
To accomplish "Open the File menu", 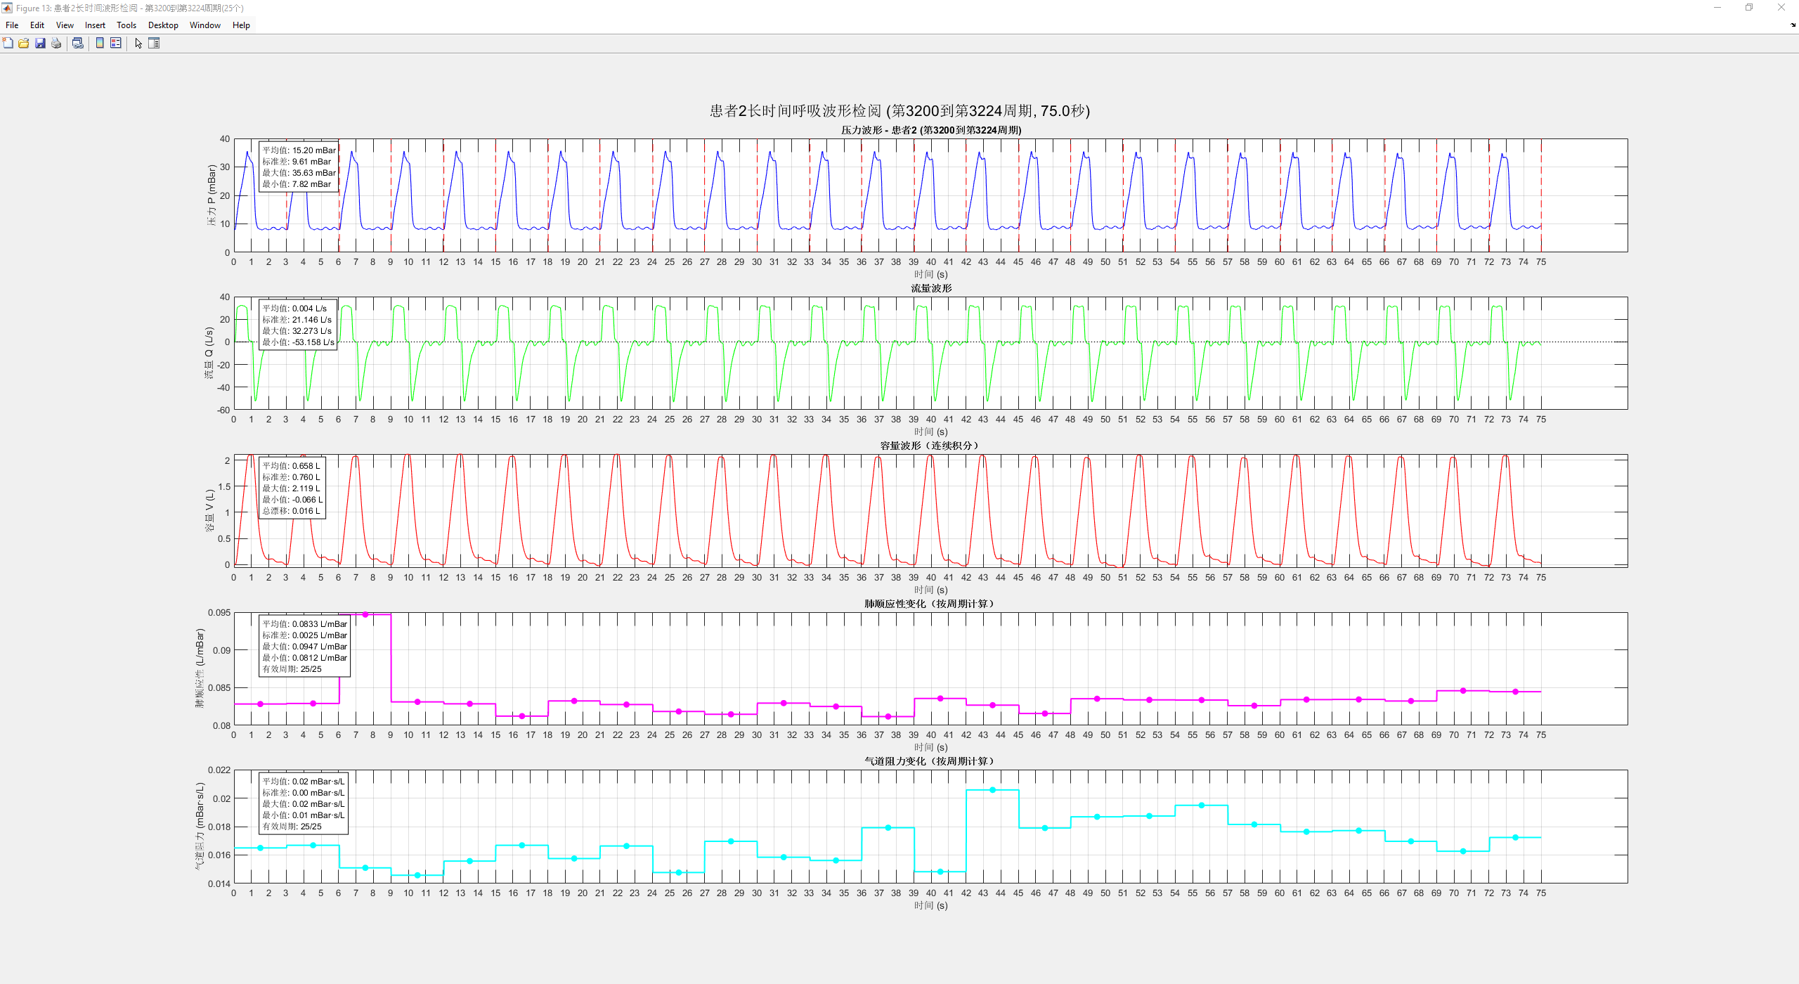I will (12, 25).
